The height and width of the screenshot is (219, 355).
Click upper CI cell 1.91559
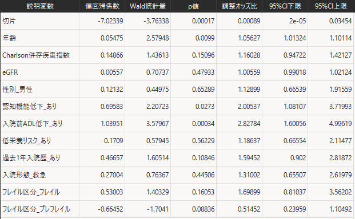tap(331, 90)
